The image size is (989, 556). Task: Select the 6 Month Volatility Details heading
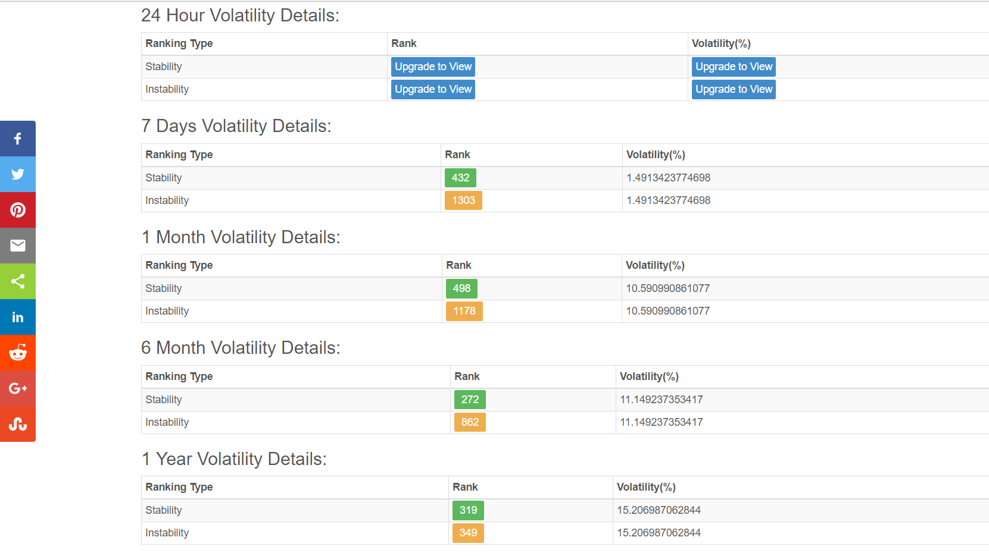pos(241,348)
